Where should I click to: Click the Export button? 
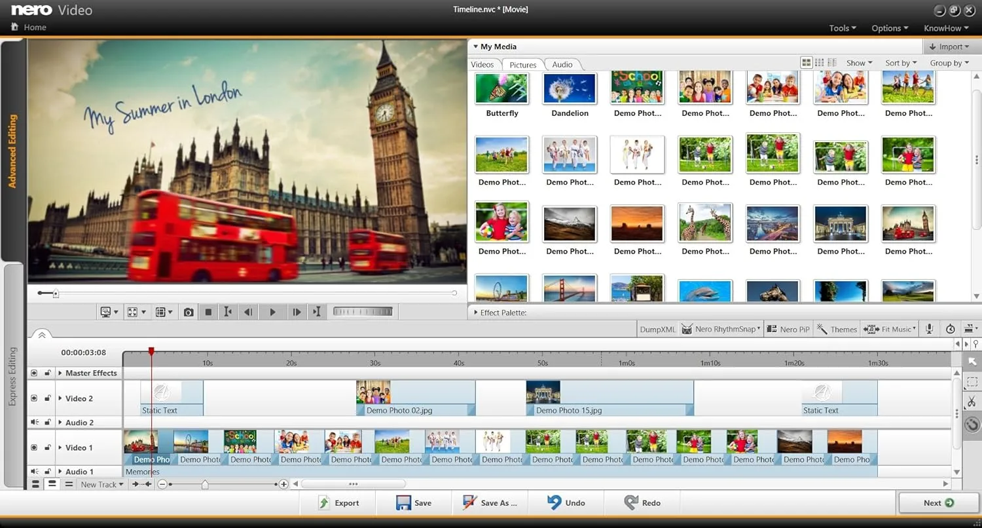tap(339, 502)
